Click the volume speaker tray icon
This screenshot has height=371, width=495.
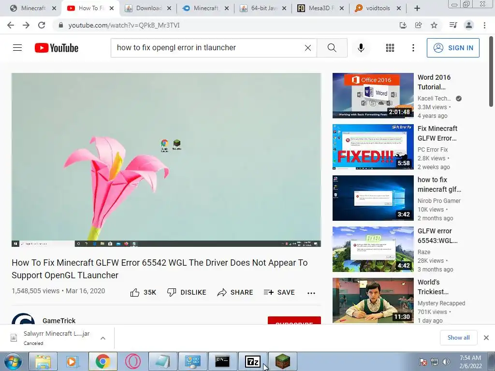(446, 362)
